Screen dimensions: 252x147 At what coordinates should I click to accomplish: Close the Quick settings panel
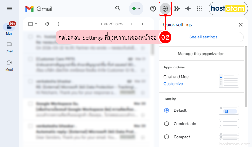pyautogui.click(x=240, y=25)
